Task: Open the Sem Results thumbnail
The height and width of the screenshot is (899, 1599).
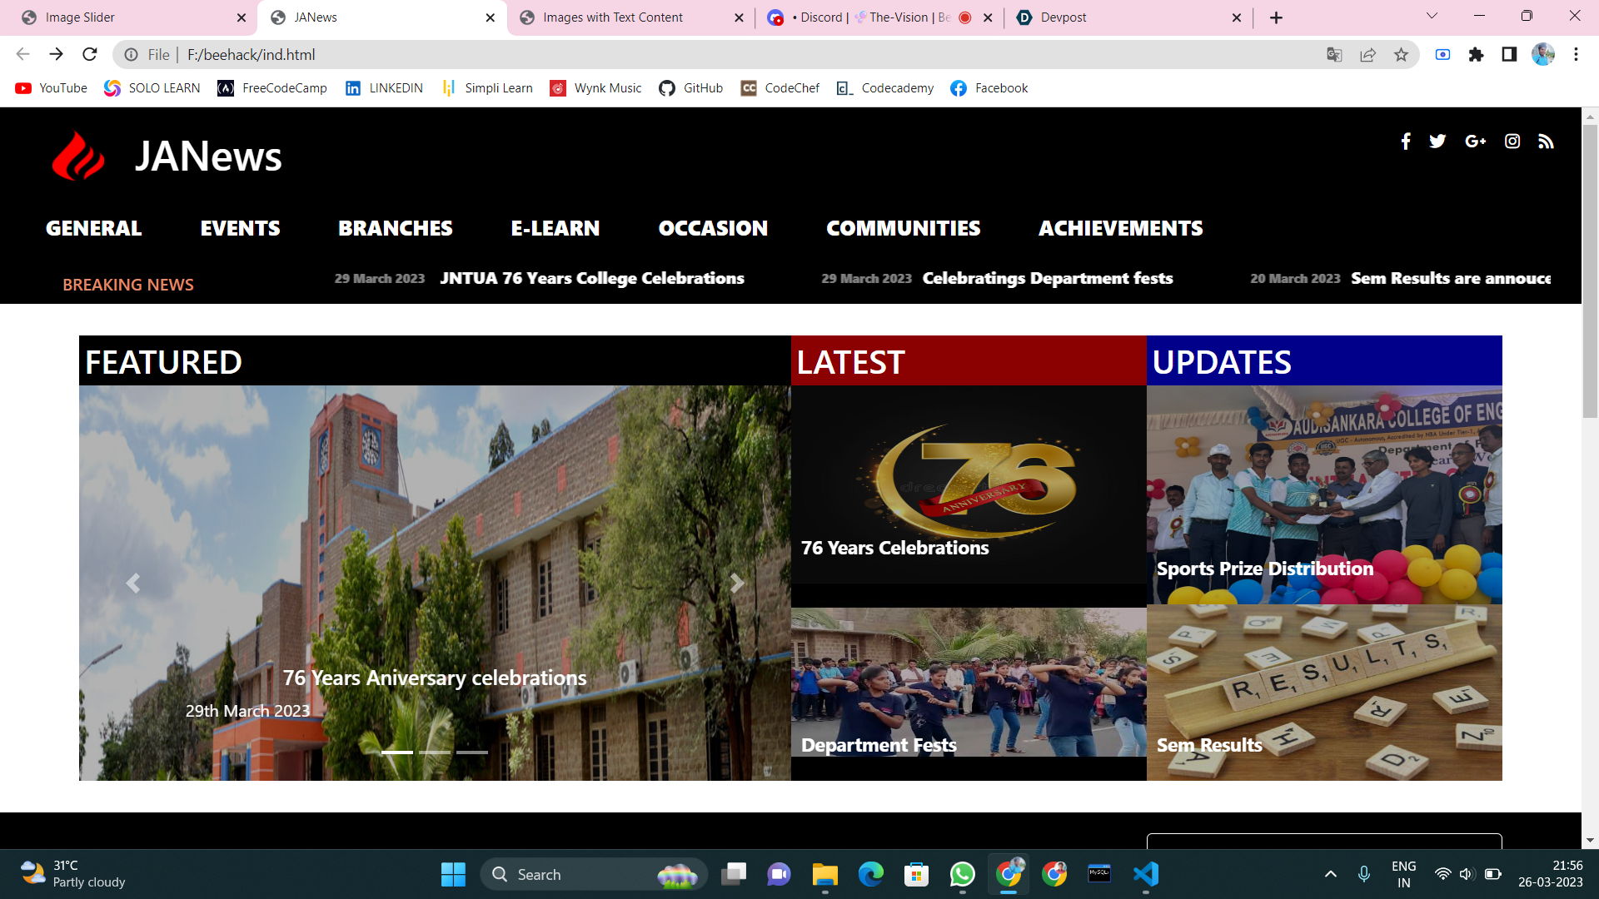Action: (x=1324, y=693)
